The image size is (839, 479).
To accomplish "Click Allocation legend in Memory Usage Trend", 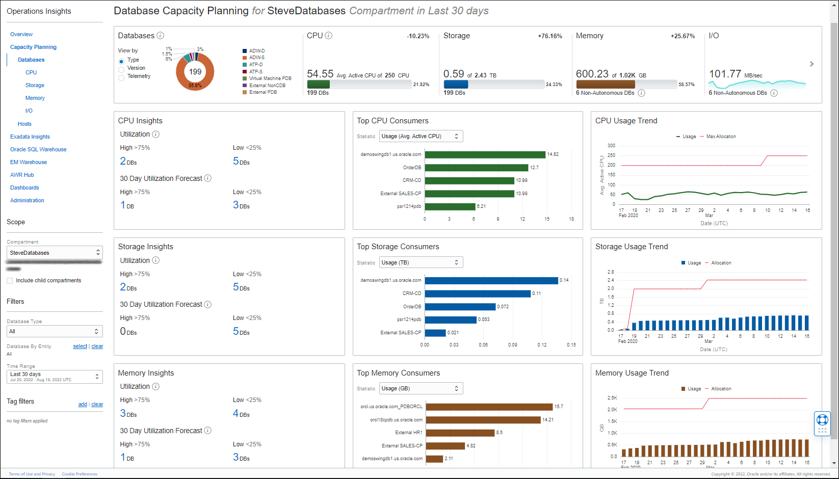I will click(x=718, y=389).
